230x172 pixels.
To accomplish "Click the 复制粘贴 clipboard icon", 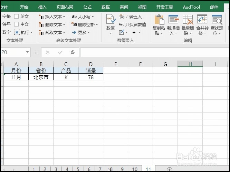I will pyautogui.click(x=159, y=19).
